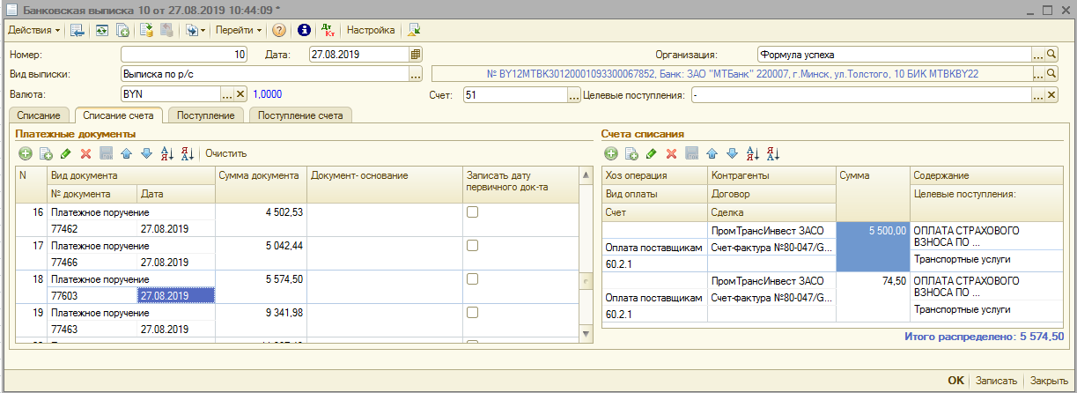Click red delete icon in Платежные документы toolbar
This screenshot has height=393, width=1077.
(86, 153)
